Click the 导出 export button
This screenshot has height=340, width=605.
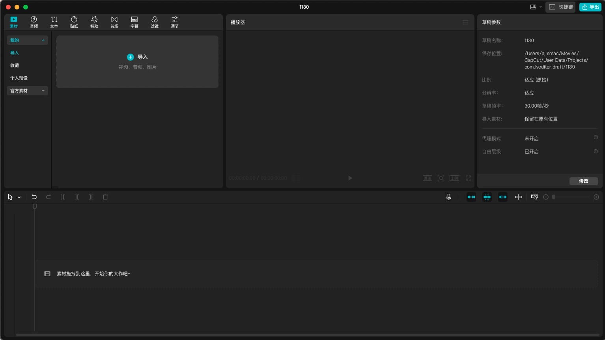(x=590, y=7)
